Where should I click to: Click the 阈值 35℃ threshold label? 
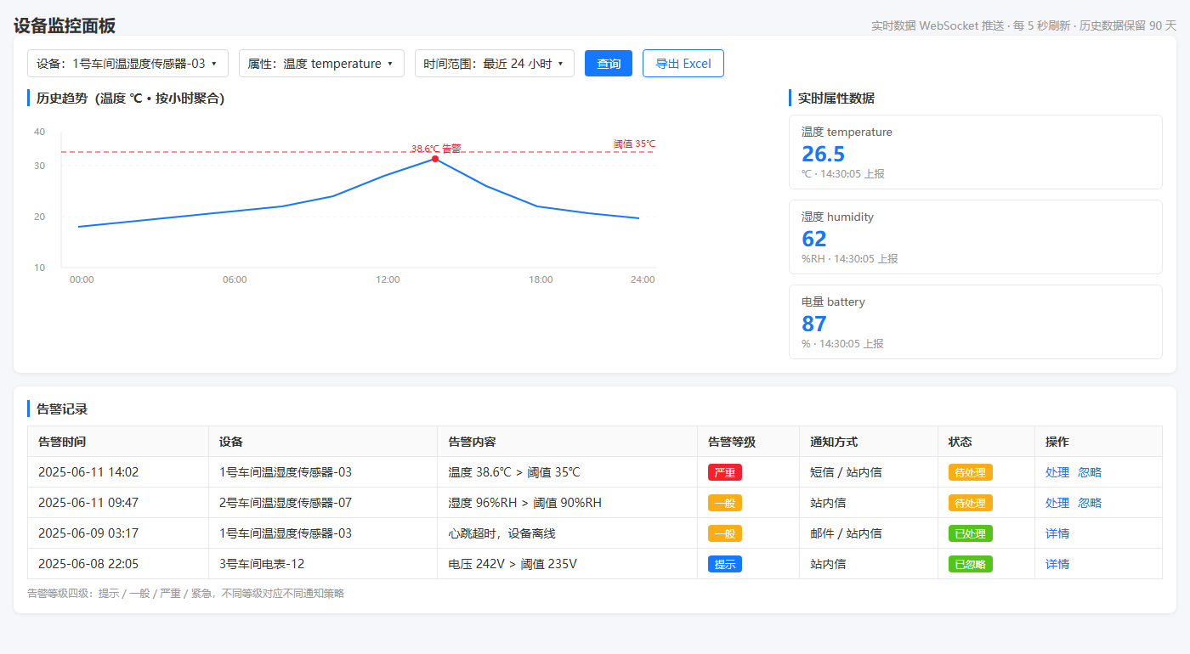[634, 144]
